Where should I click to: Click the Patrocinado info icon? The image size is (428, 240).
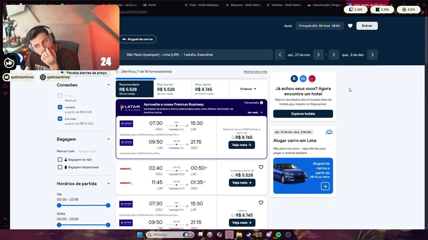click(261, 103)
